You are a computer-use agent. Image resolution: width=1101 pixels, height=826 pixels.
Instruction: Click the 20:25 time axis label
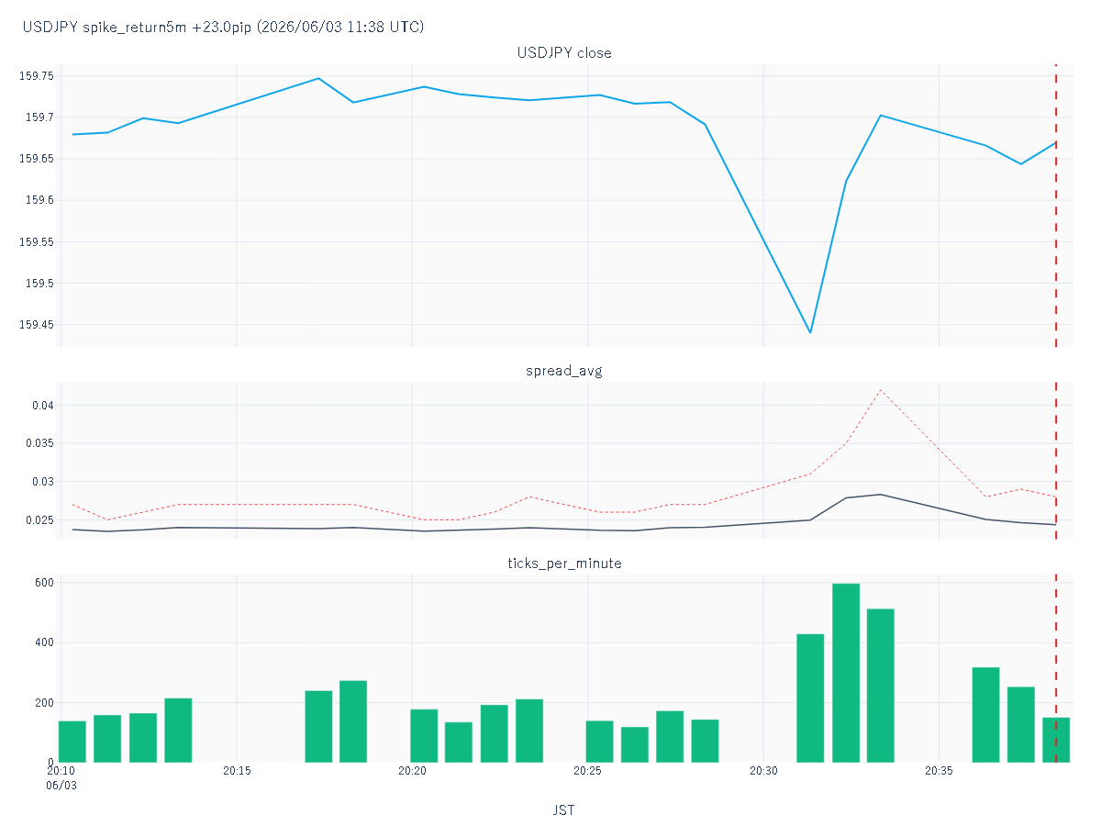[588, 771]
